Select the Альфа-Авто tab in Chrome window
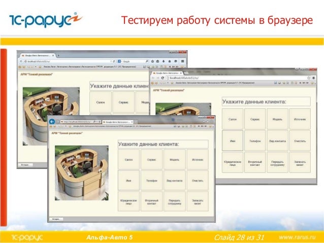This screenshot has width=324, height=243. click(166, 73)
